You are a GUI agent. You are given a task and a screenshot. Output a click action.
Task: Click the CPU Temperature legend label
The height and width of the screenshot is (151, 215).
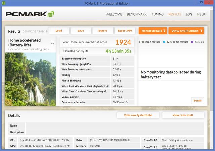click(x=149, y=42)
